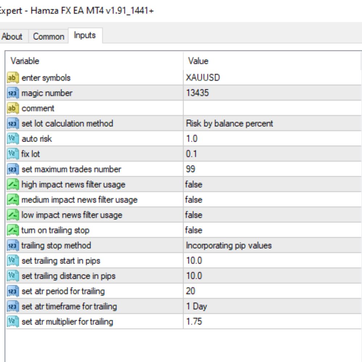This screenshot has width=362, height=362.
Task: Click the boolean icon beside high impact news filter
Action: tap(13, 185)
